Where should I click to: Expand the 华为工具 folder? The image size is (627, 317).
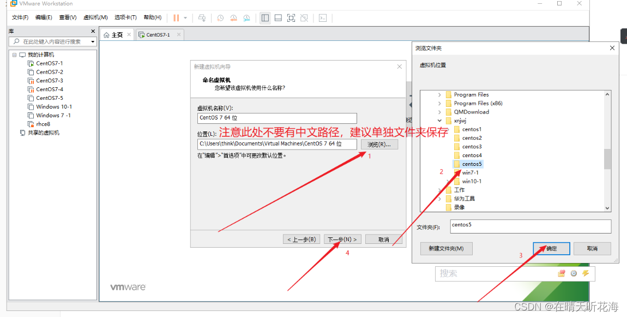point(439,199)
